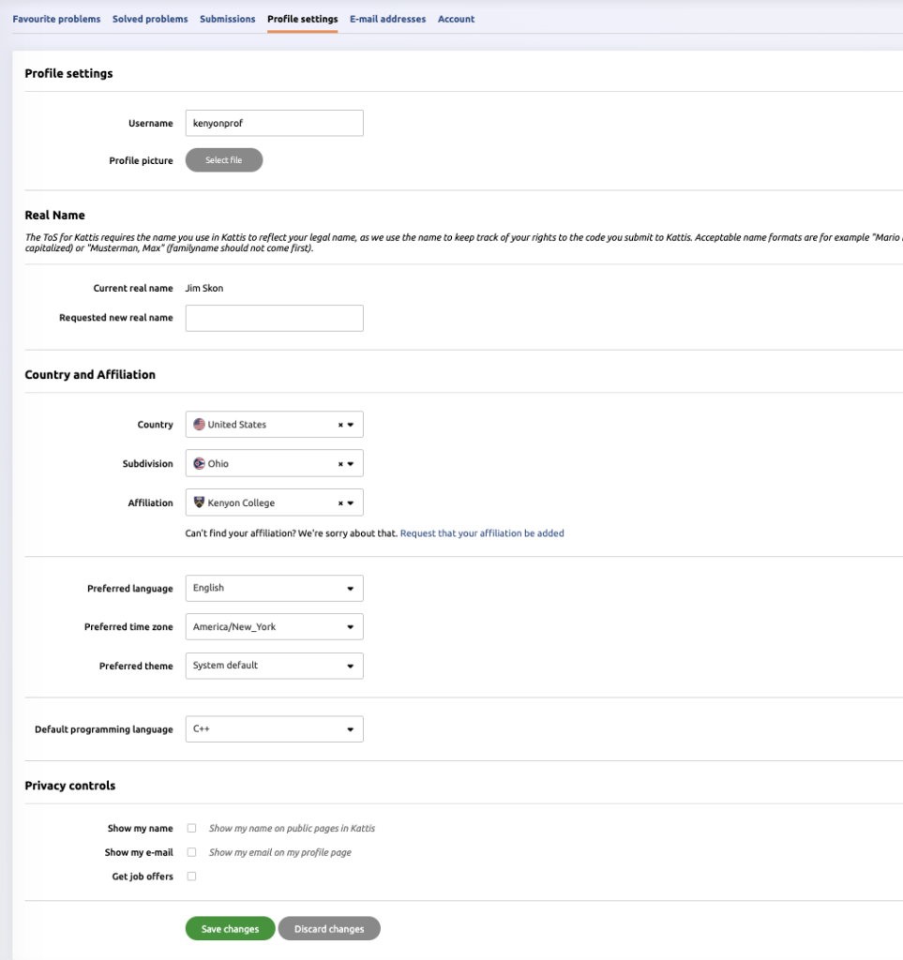Clear the Ohio subdivision selection

coord(340,464)
